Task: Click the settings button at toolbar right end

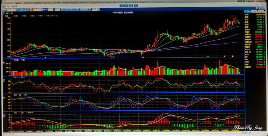Action: click(x=262, y=8)
